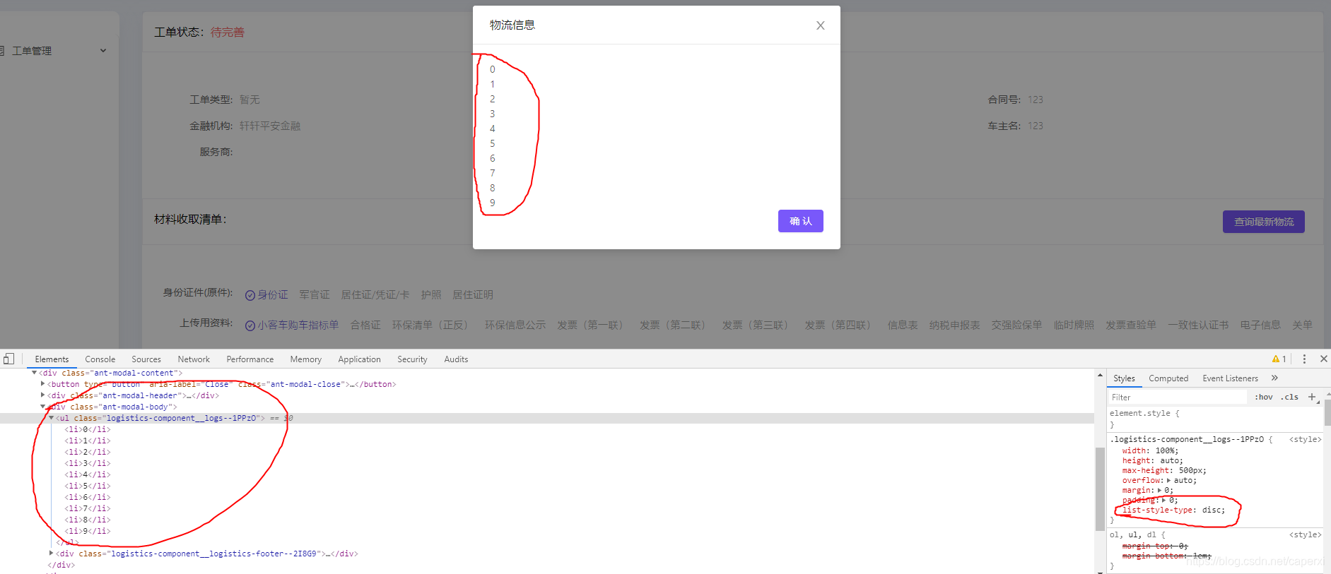Expand the 工单管理 sidebar menu chevron
The image size is (1331, 574).
pyautogui.click(x=103, y=51)
